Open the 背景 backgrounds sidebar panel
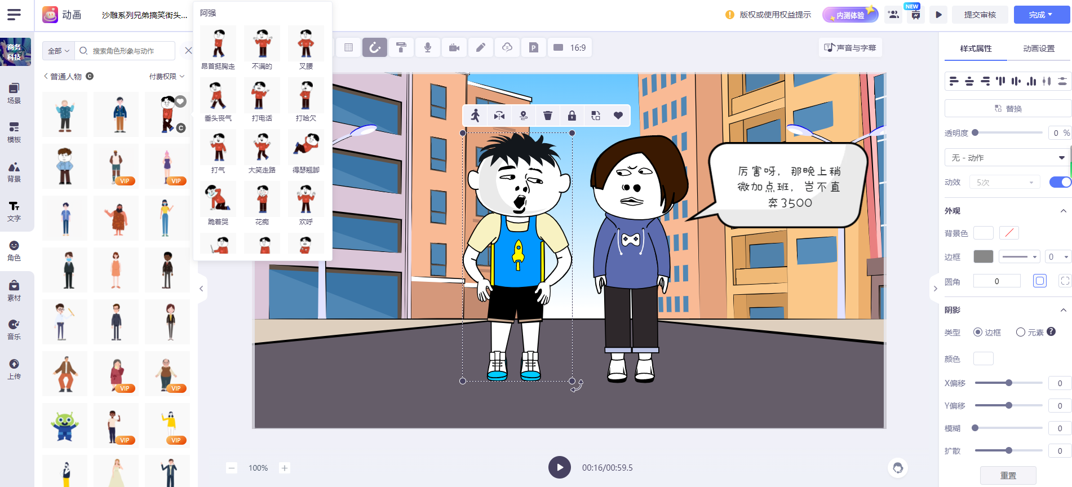Image resolution: width=1072 pixels, height=487 pixels. 14,172
